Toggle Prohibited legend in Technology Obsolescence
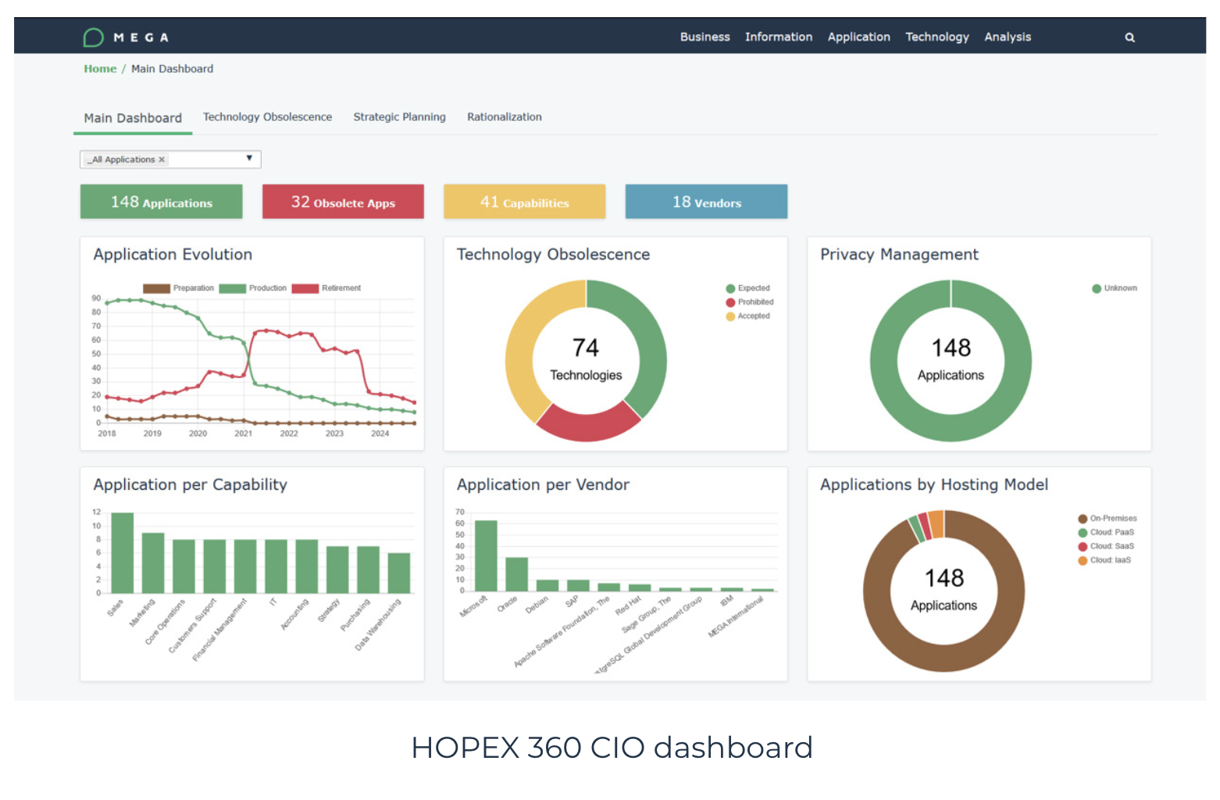1220x800 pixels. pyautogui.click(x=750, y=302)
